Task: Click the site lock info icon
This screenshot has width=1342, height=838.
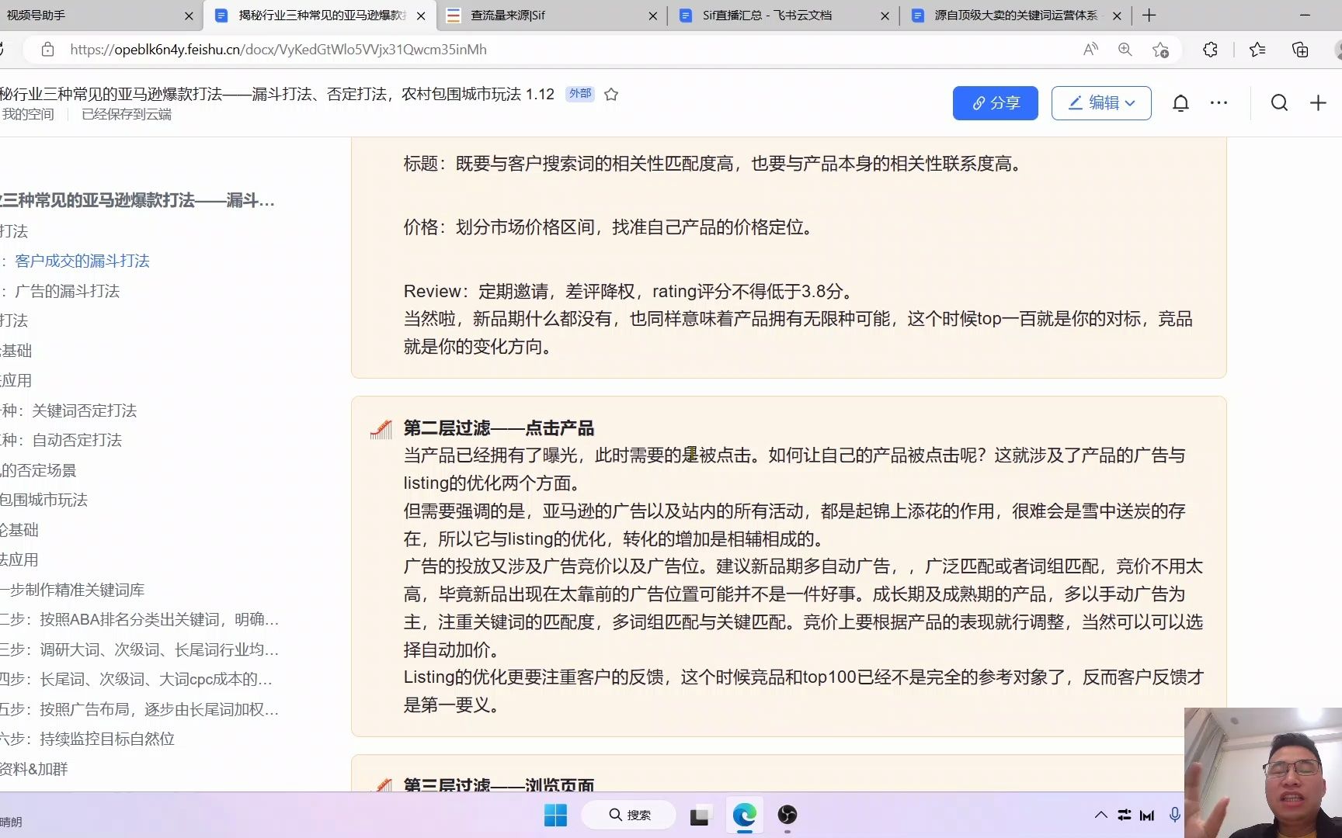Action: point(47,50)
